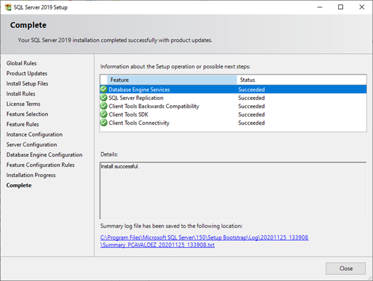Select the Complete step in sidebar
This screenshot has height=281, width=373.
(19, 185)
